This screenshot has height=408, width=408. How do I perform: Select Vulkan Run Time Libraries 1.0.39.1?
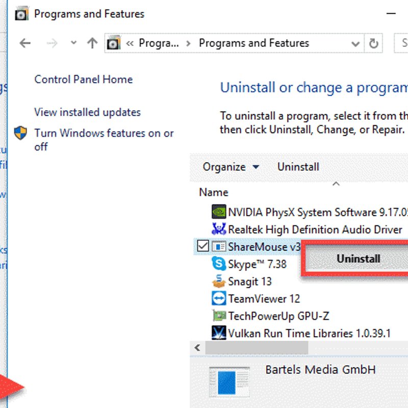[310, 334]
